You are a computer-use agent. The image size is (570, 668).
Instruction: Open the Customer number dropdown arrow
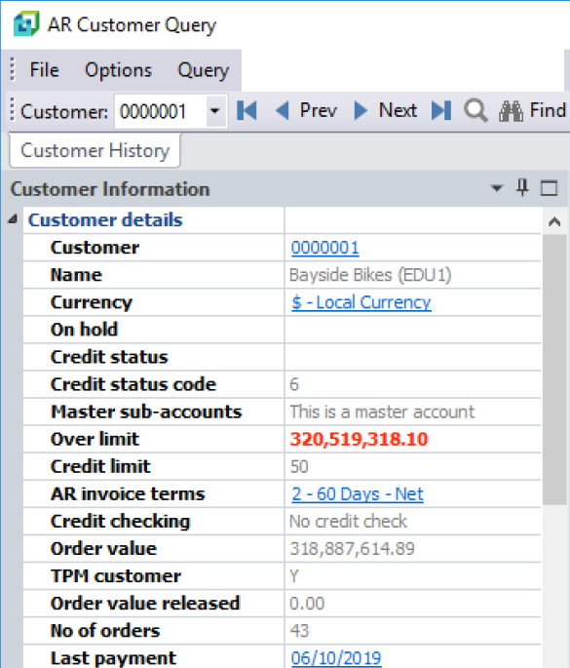(x=215, y=111)
